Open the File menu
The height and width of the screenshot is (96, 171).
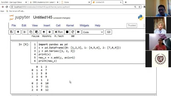[14, 26]
